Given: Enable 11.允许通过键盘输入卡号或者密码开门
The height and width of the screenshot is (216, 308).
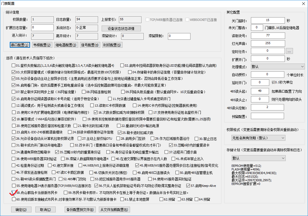Looking at the screenshot, I should point(110,99).
